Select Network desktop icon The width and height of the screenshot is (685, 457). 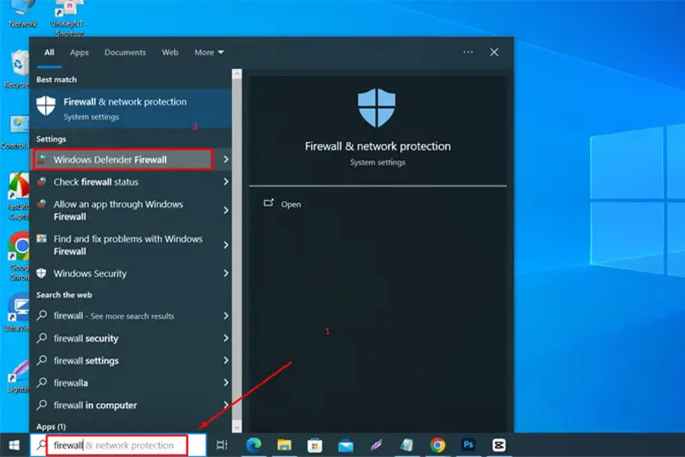22,14
